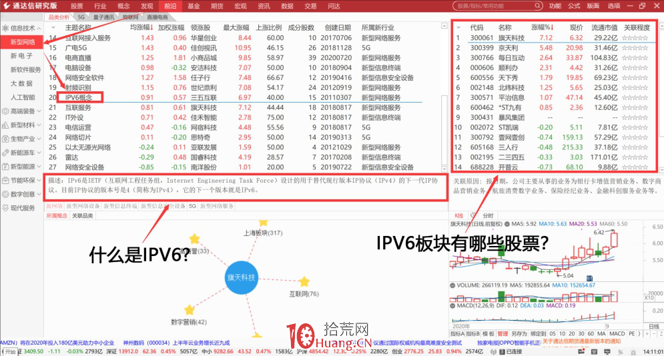
Task: Click the 另存为 button below chart
Action: (x=519, y=333)
